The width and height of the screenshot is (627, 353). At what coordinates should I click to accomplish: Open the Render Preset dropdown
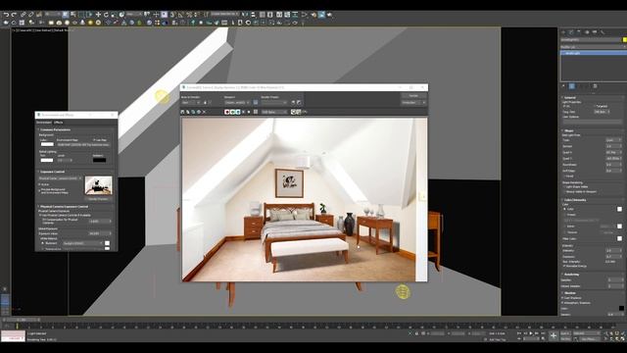click(x=274, y=102)
